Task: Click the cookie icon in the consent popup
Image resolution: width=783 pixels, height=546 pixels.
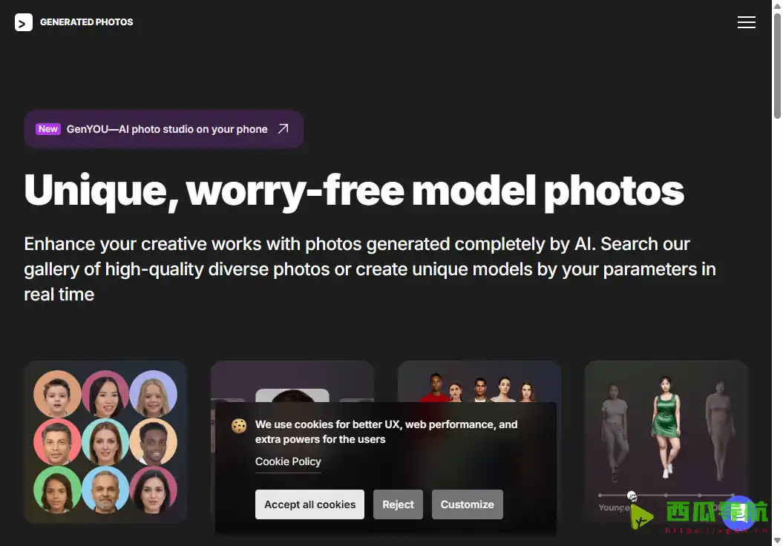Action: tap(239, 426)
